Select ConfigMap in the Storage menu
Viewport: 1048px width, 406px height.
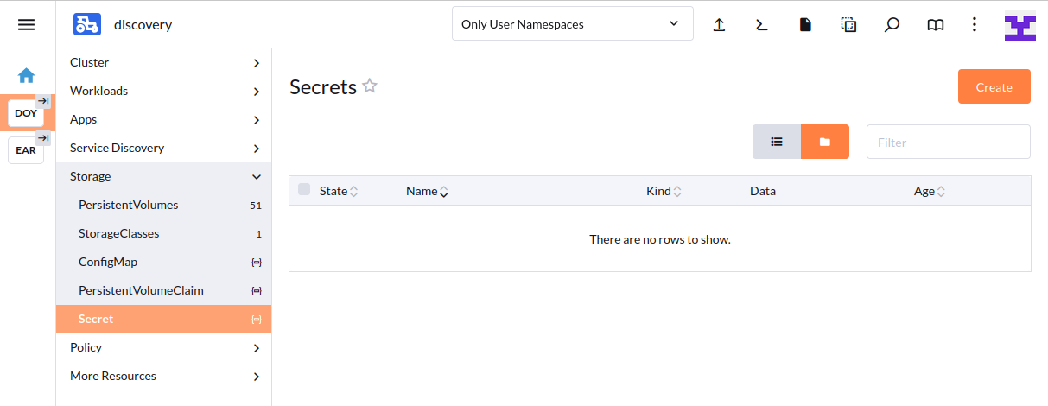tap(108, 262)
